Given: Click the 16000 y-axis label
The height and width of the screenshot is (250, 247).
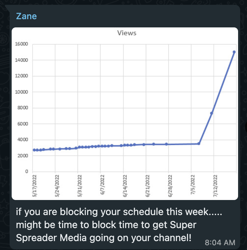Looking at the screenshot, I should click(22, 44).
